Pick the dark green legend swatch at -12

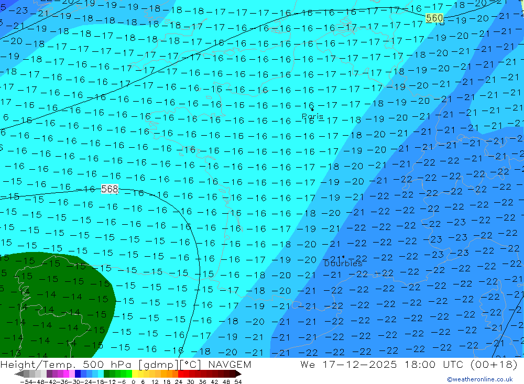coord(106,374)
